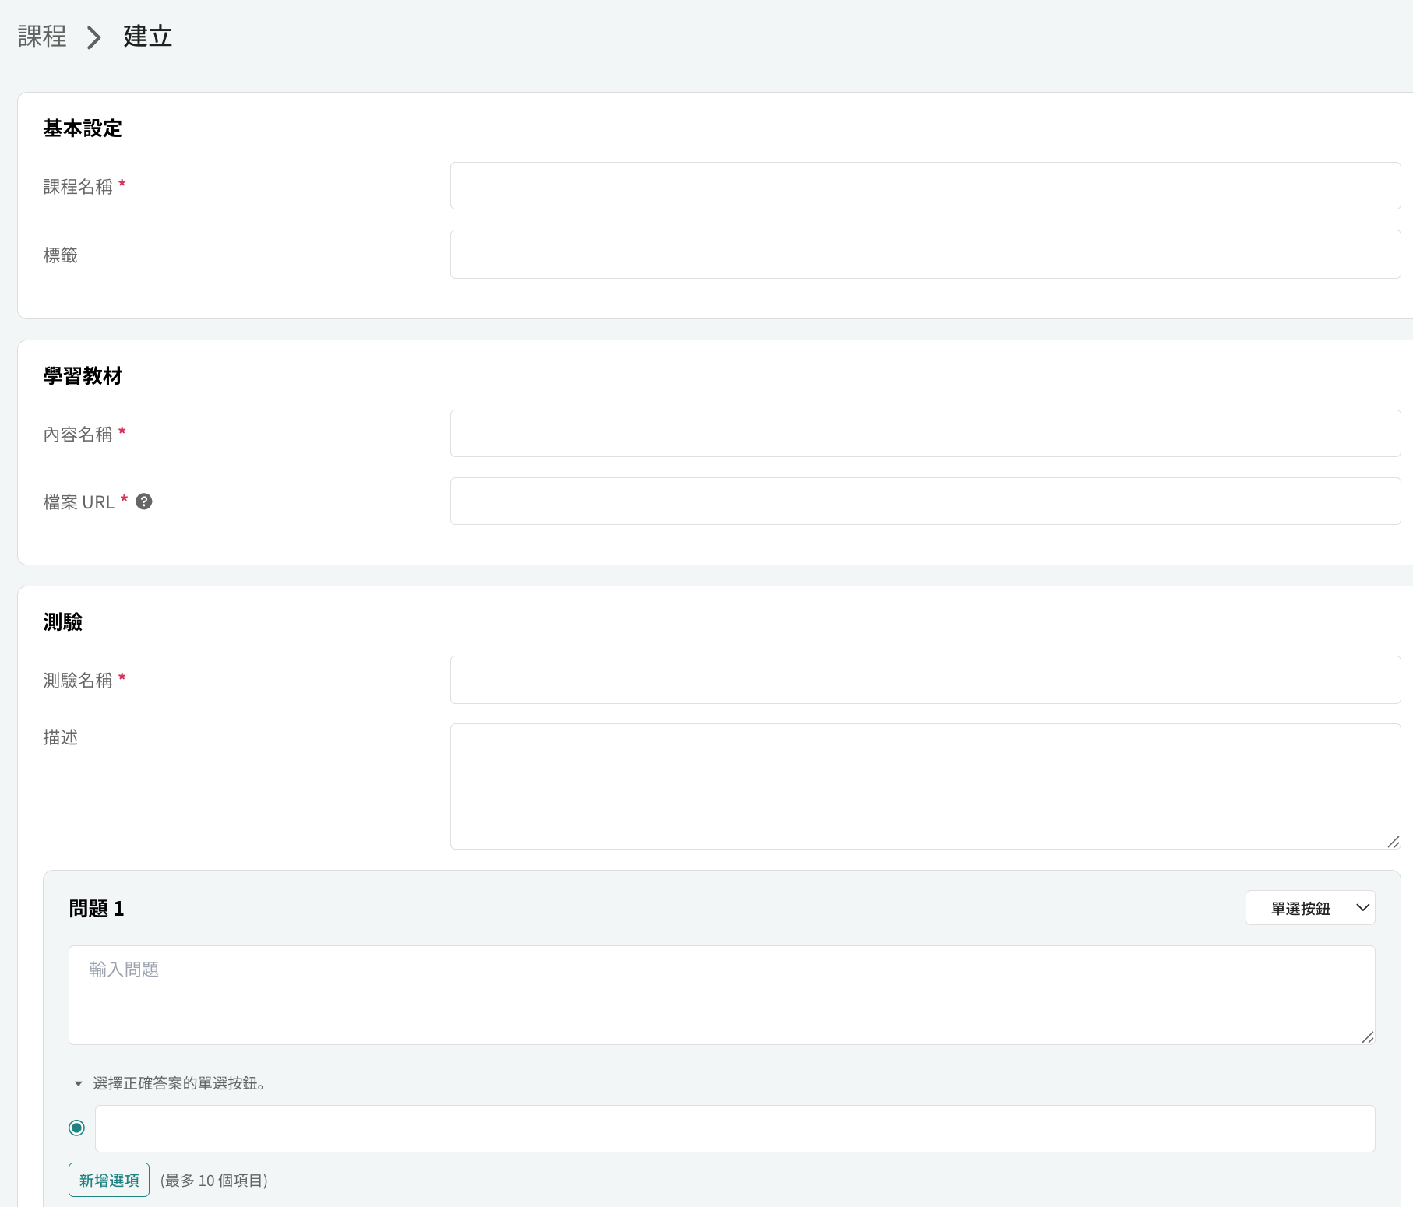Click the 課程名稱 label
The width and height of the screenshot is (1413, 1207).
pos(78,187)
